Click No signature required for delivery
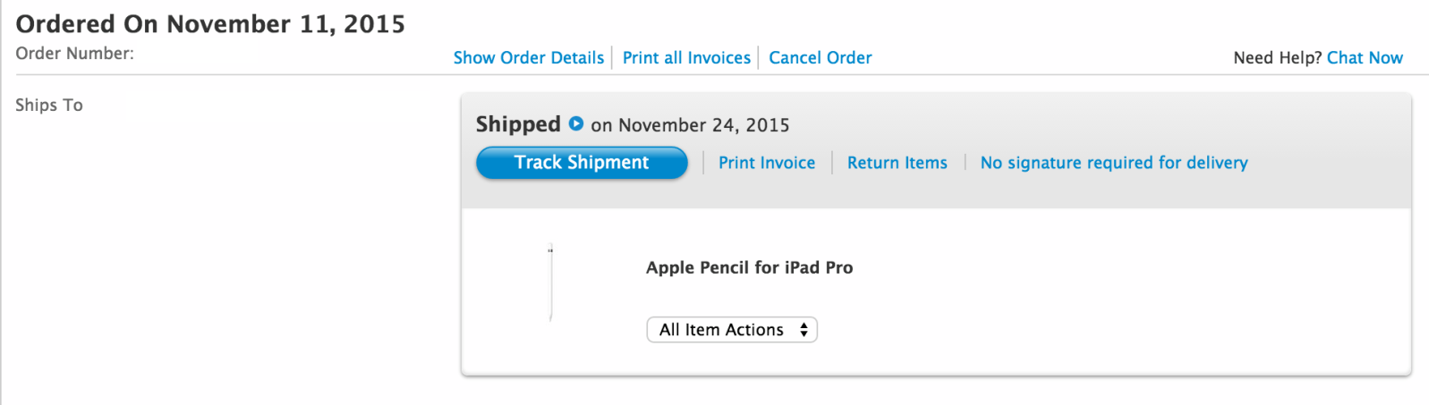The width and height of the screenshot is (1429, 405). click(x=1114, y=163)
